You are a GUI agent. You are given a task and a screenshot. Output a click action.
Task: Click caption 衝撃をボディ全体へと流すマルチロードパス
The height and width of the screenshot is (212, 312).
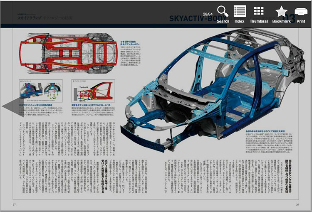click(x=91, y=105)
